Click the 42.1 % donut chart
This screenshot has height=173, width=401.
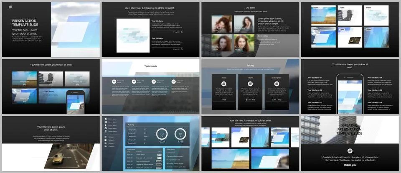coord(180,134)
